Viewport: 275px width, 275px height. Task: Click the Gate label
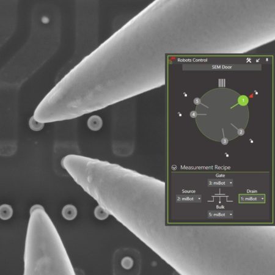[x=220, y=175]
